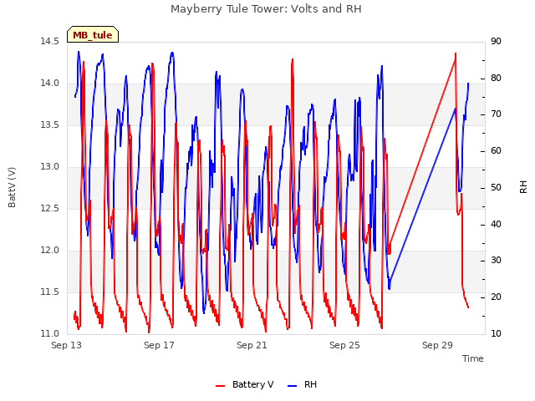This screenshot has height=401, width=535.
Task: Click the Time axis label
Action: [x=473, y=358]
